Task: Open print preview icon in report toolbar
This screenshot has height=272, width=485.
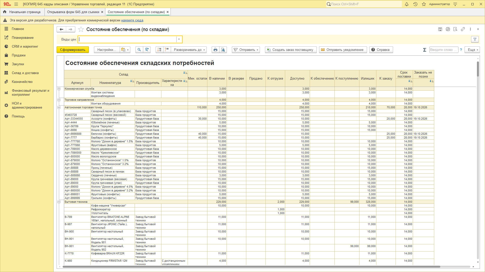Action: coord(223,50)
